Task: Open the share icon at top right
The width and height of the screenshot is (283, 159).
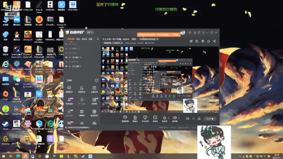Action: pos(214,41)
